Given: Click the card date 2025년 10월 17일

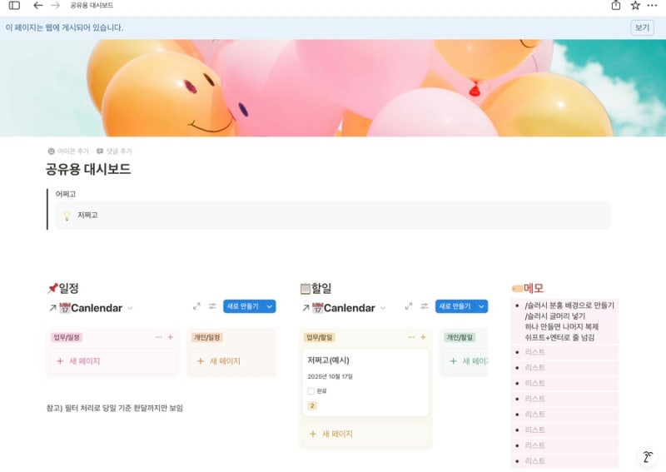Looking at the screenshot, I should pos(330,376).
